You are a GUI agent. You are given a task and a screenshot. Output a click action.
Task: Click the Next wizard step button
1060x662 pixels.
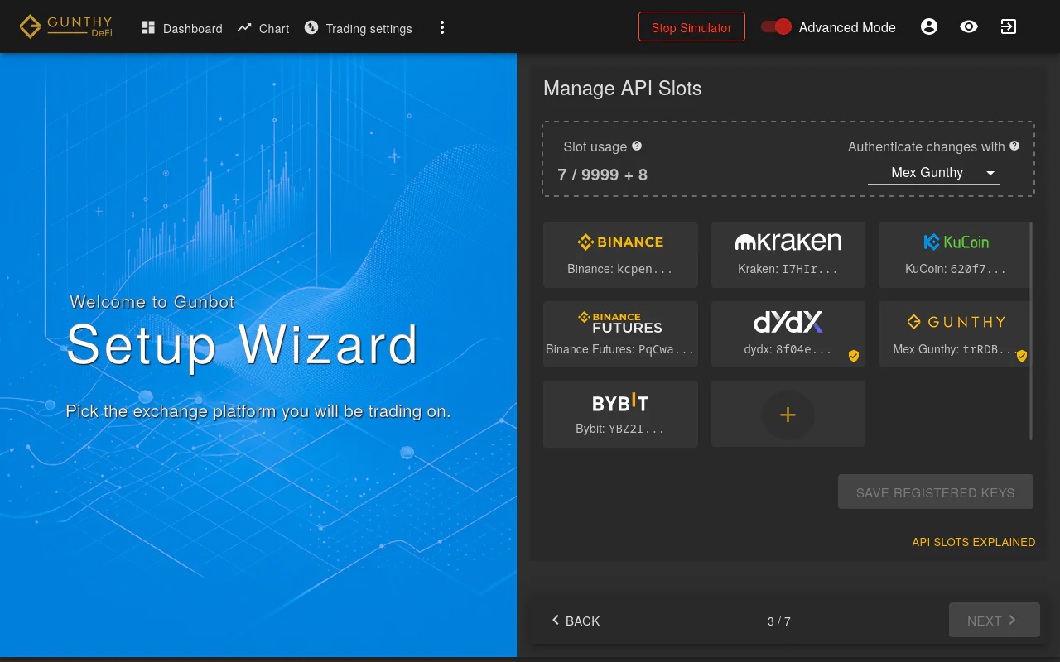point(994,621)
